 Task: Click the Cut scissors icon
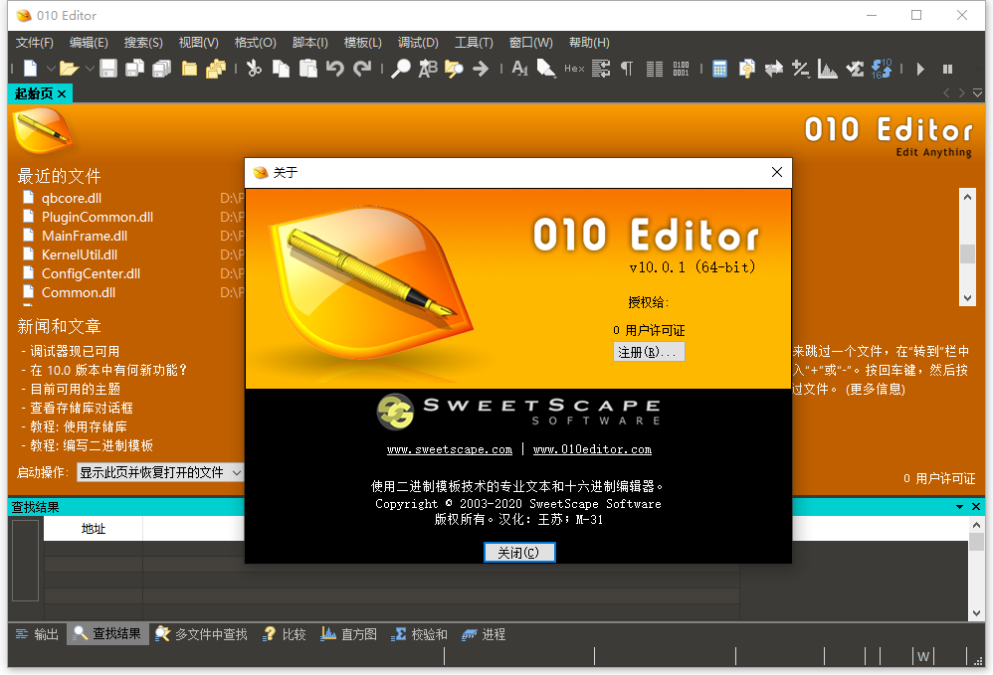[x=254, y=69]
